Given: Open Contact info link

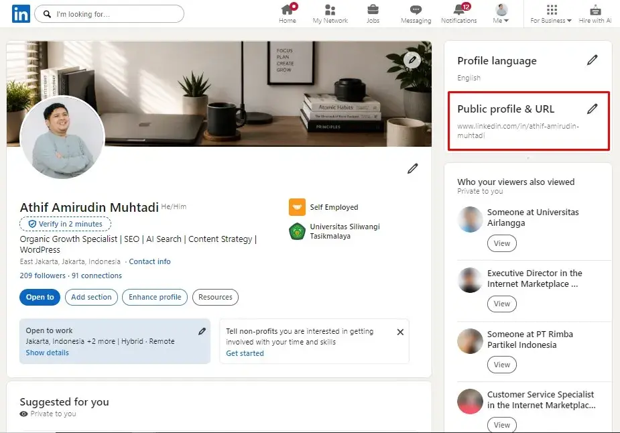Looking at the screenshot, I should coord(149,261).
